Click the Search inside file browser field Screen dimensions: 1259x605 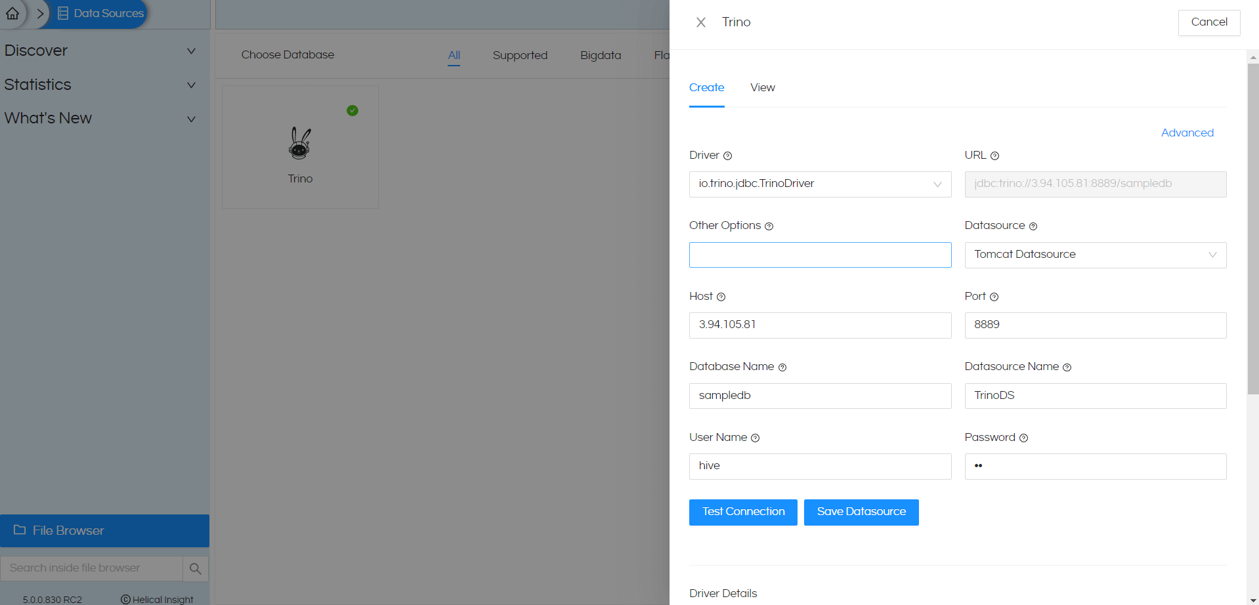[91, 568]
